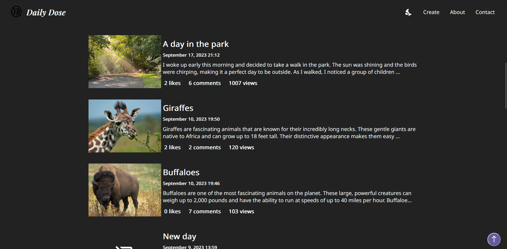The width and height of the screenshot is (507, 249).
Task: Click the scroll-to-top arrow button
Action: click(x=494, y=239)
